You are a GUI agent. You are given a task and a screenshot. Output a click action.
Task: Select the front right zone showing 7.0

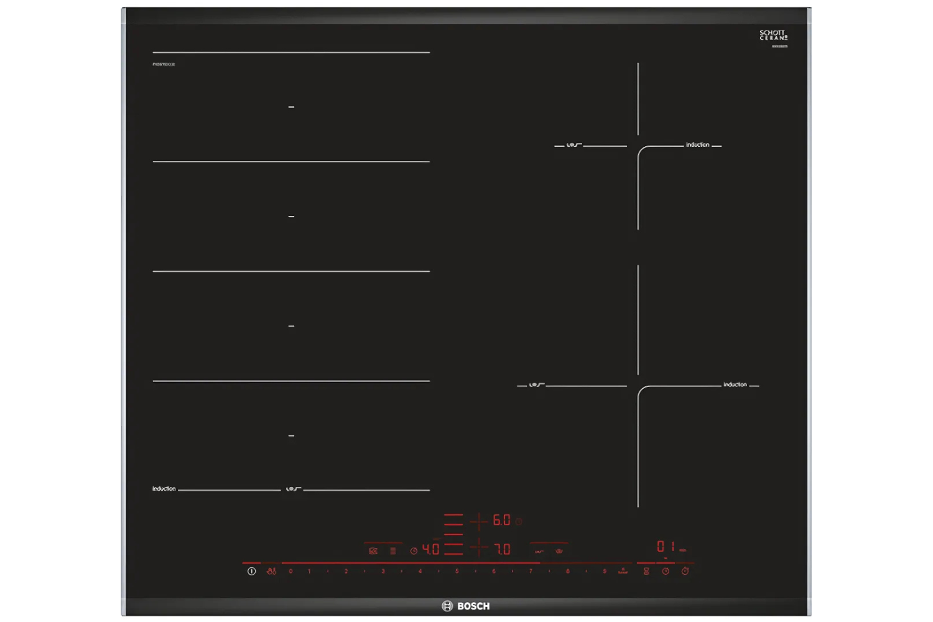tap(502, 549)
